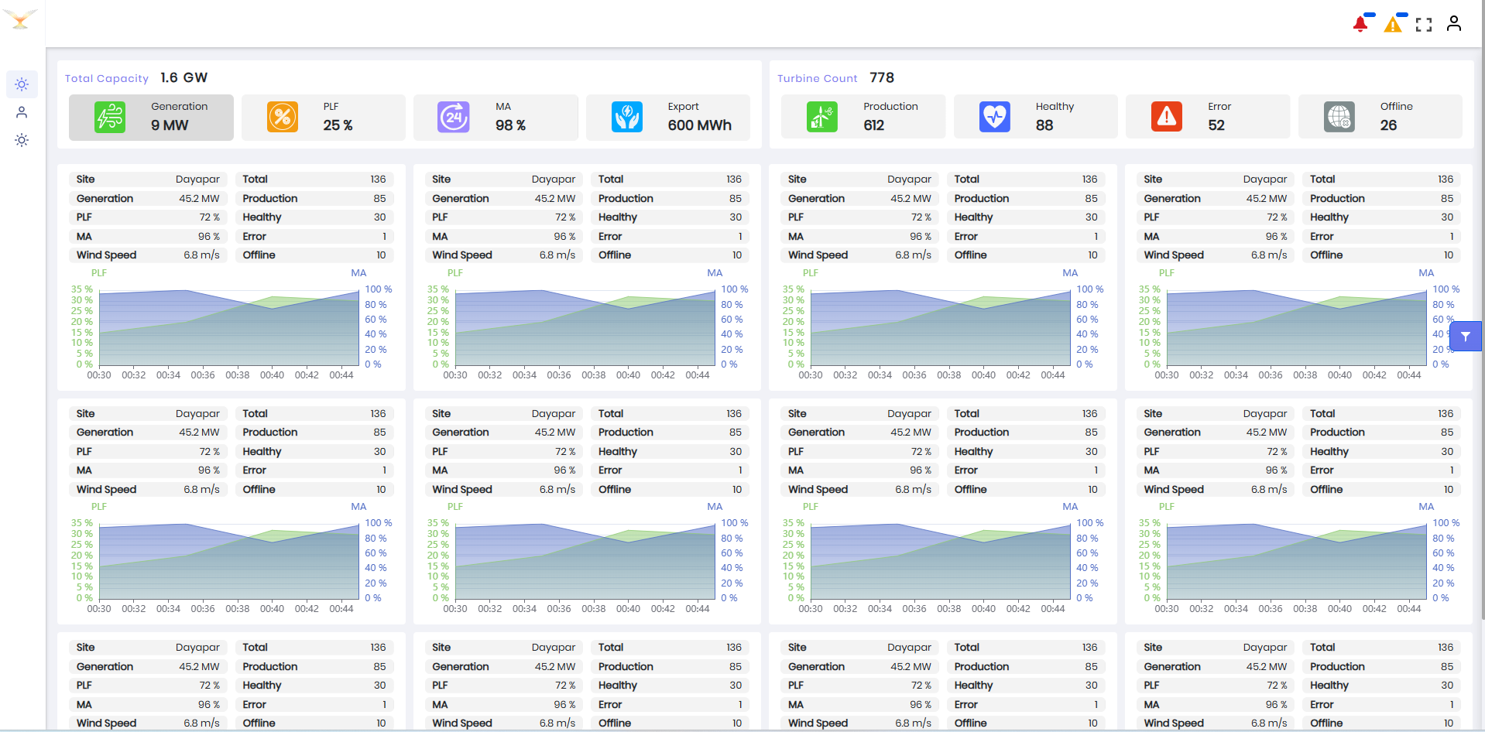Click the company logo at top left
Image resolution: width=1485 pixels, height=732 pixels.
(x=21, y=19)
